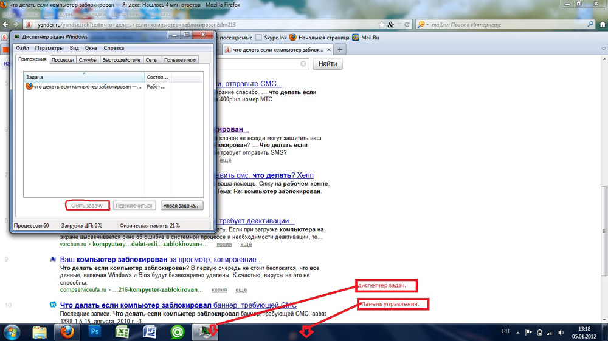
Task: Open the search engine selector dropdown
Action: pos(423,24)
